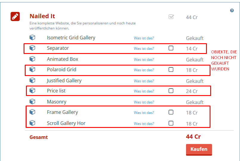
Task: Click the cube icon beside Polaroid Grid
Action: (x=32, y=69)
